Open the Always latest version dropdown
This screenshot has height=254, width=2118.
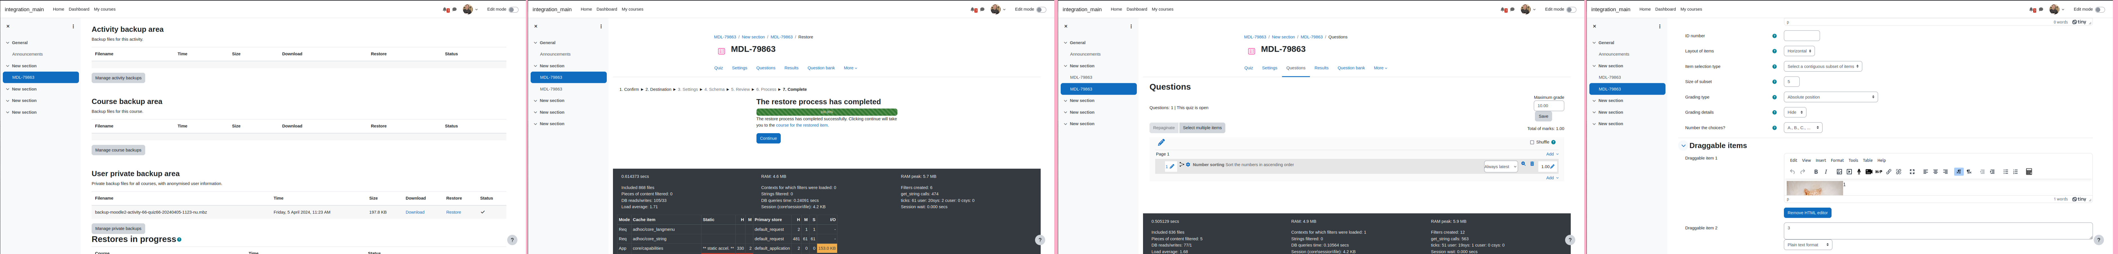1501,166
